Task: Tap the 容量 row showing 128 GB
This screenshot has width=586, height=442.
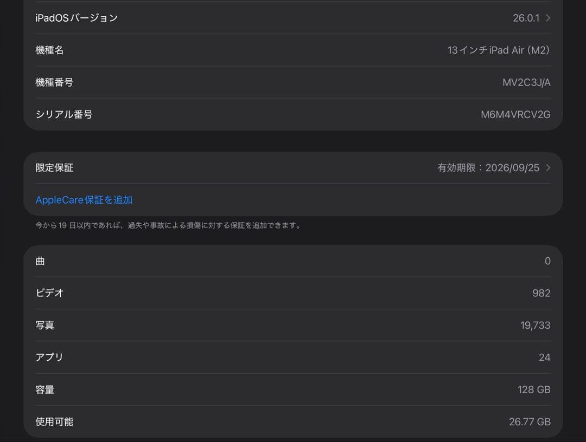Action: (x=293, y=389)
